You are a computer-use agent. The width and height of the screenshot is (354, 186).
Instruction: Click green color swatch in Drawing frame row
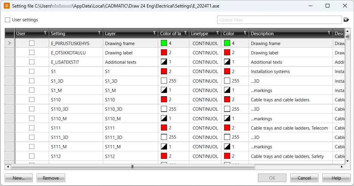(x=164, y=43)
